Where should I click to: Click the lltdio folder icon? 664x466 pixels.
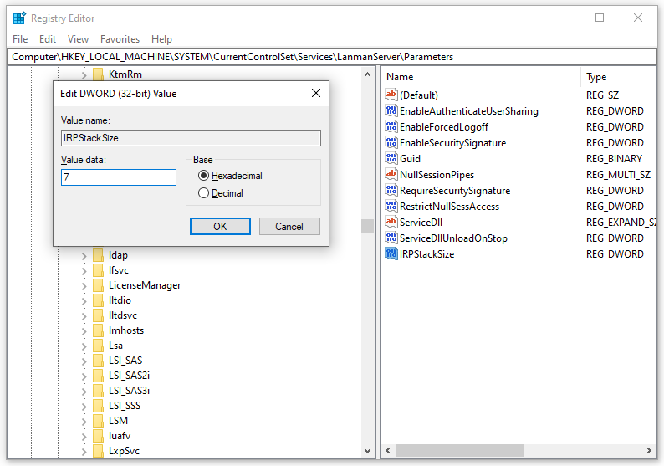click(98, 300)
